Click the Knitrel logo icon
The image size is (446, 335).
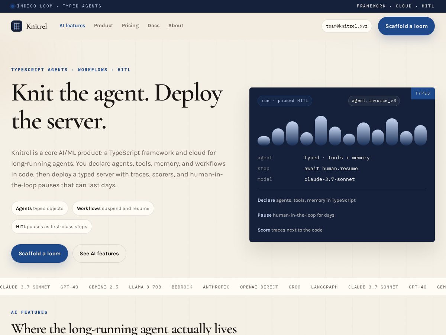click(x=17, y=26)
